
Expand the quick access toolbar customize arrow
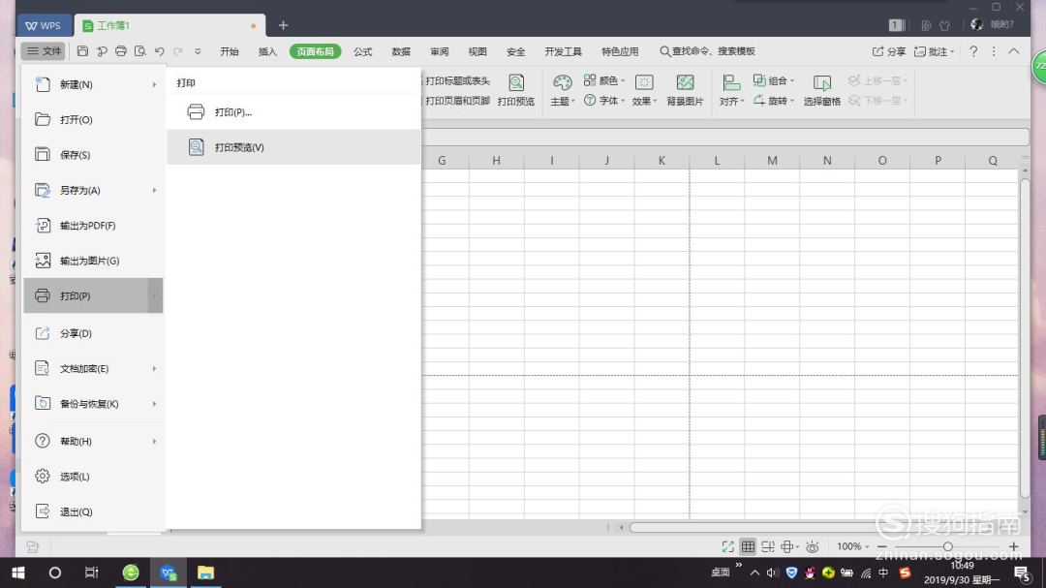pyautogui.click(x=198, y=51)
